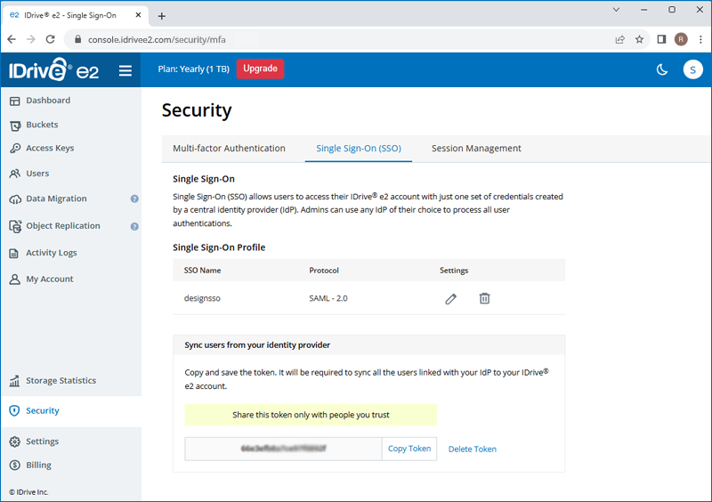This screenshot has width=712, height=502.
Task: Delete designsso profile with trash icon
Action: point(484,299)
